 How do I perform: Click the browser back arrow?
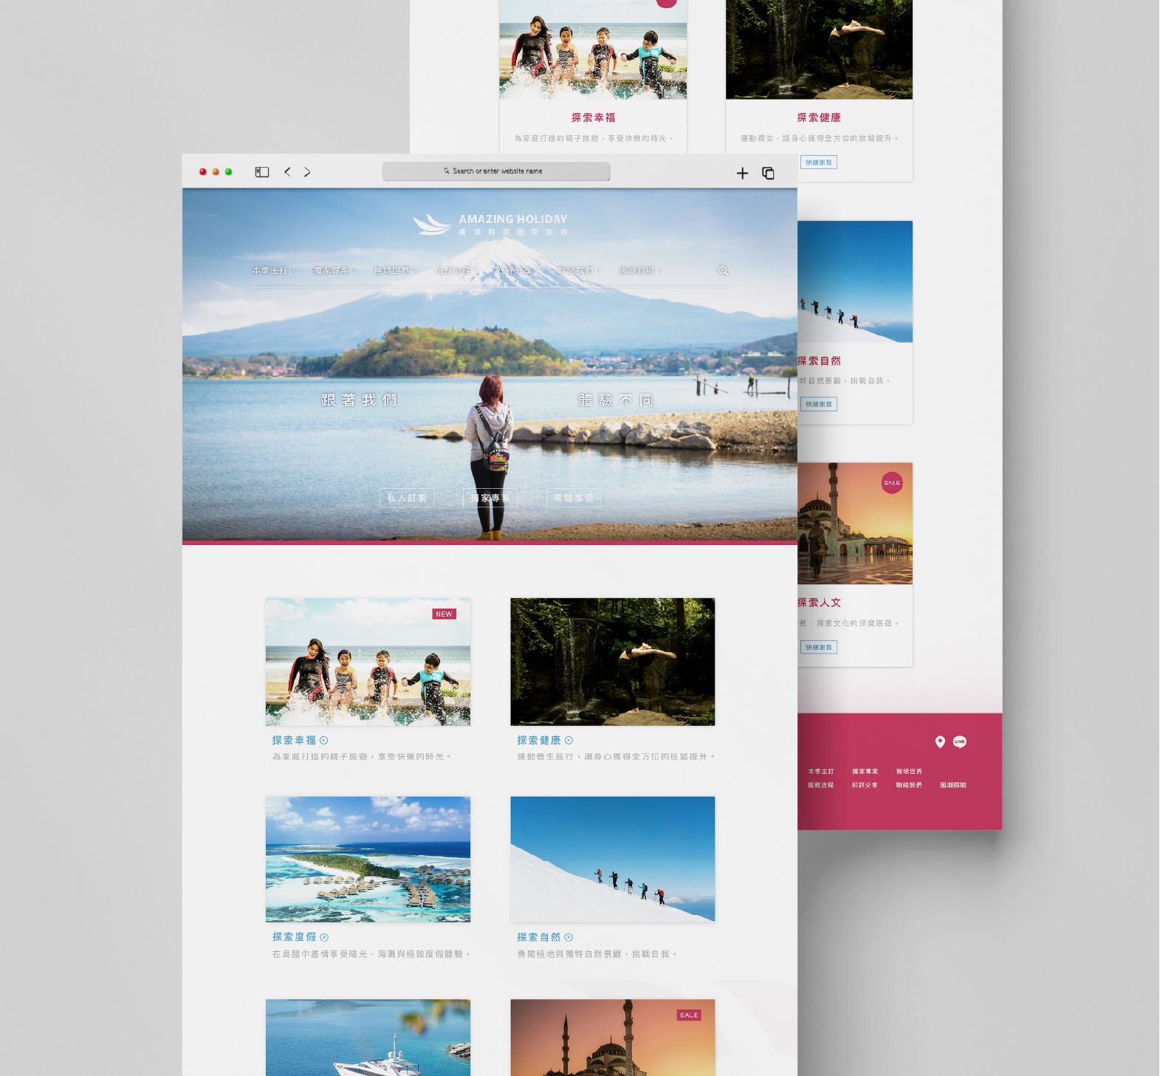click(x=287, y=172)
